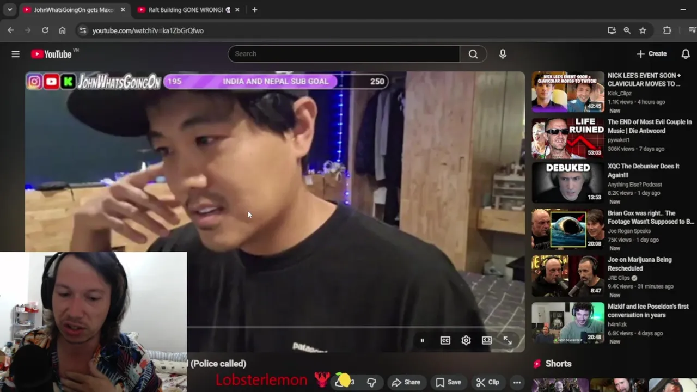This screenshot has width=697, height=392.
Task: Like this video with thumbs up
Action: pos(345,382)
